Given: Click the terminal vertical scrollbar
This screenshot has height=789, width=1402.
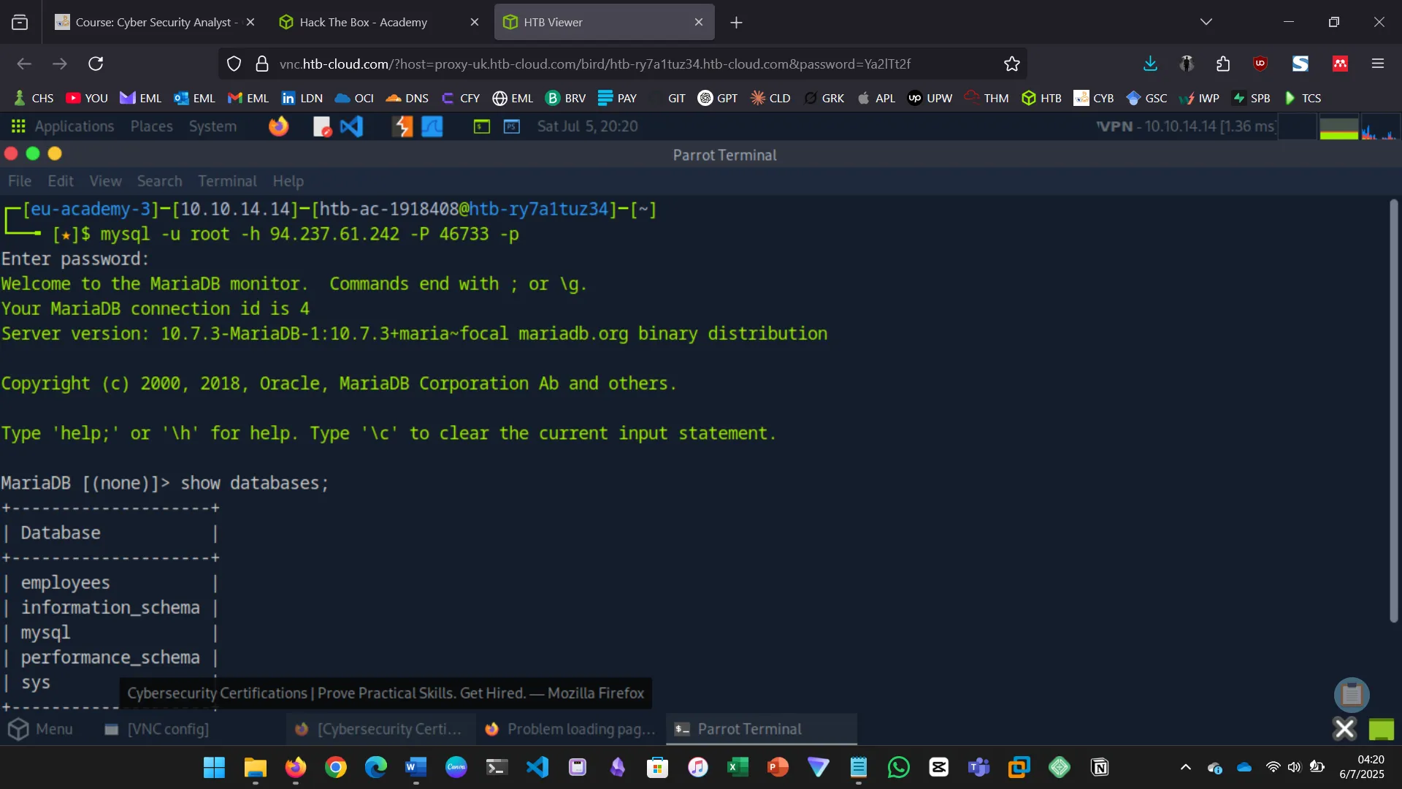Looking at the screenshot, I should pos(1393,409).
